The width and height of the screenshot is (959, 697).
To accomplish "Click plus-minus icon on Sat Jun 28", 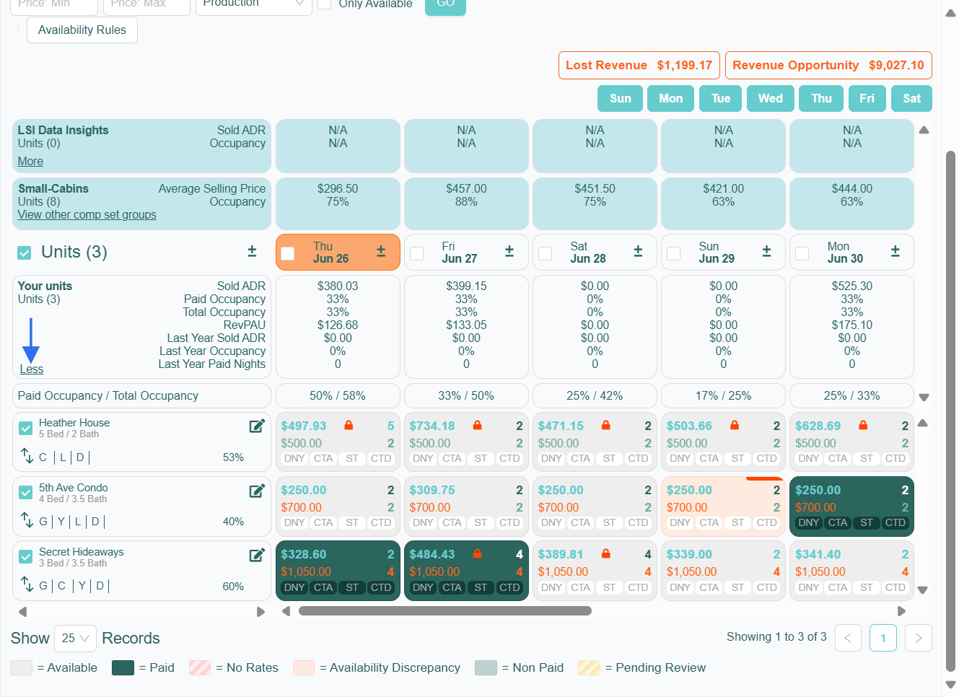I will click(638, 251).
